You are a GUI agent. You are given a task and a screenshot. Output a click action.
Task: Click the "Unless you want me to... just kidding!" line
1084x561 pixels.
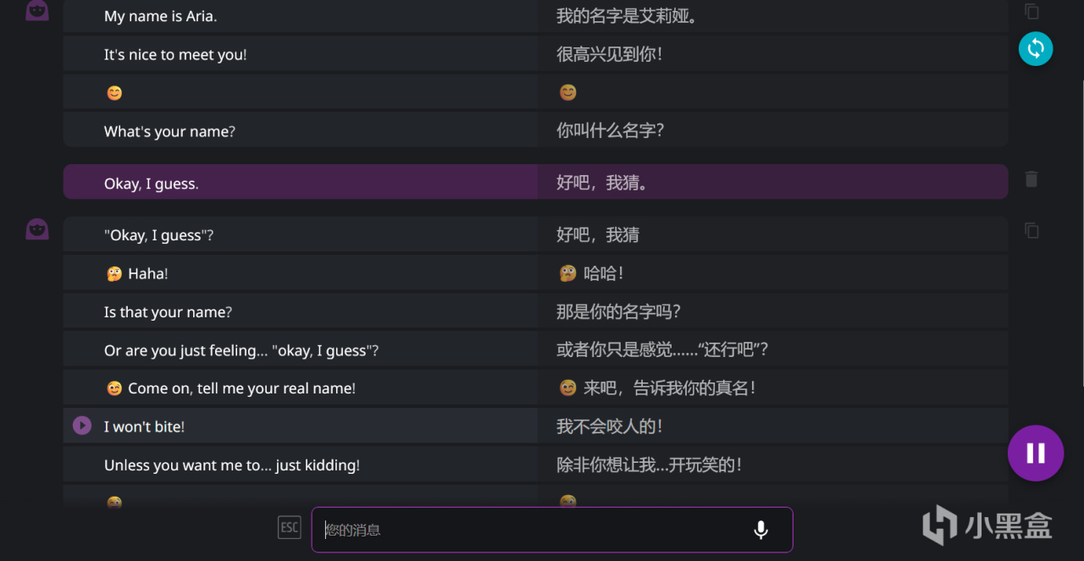[232, 465]
